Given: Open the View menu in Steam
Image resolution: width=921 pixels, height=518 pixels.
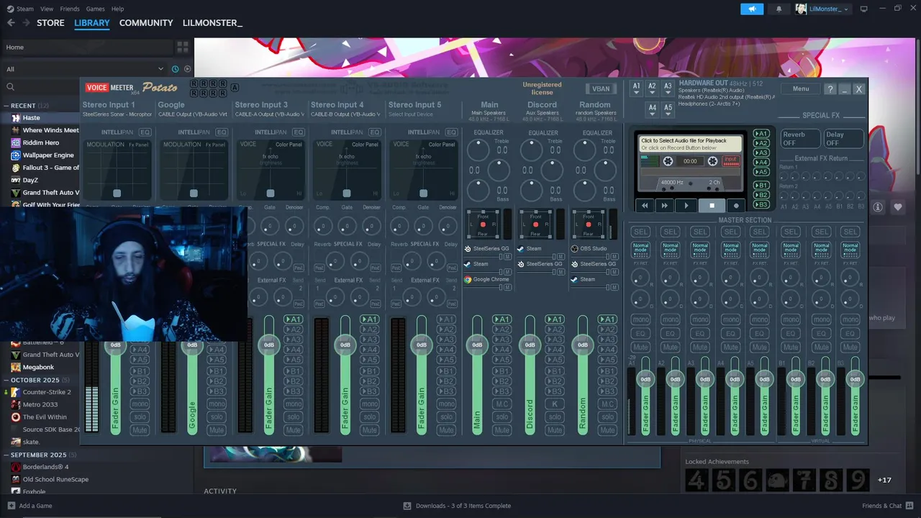Looking at the screenshot, I should pos(47,9).
